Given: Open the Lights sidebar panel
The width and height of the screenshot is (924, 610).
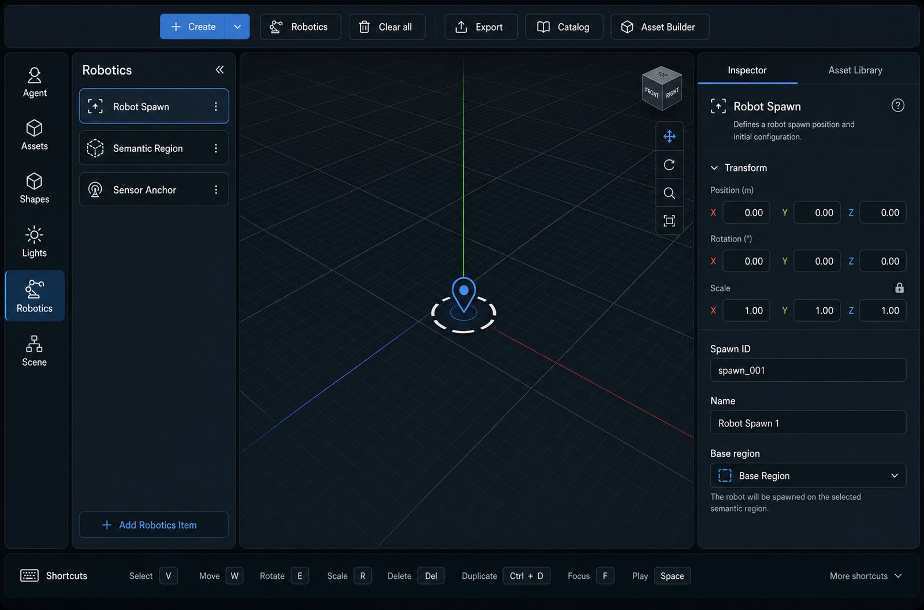Looking at the screenshot, I should 35,242.
